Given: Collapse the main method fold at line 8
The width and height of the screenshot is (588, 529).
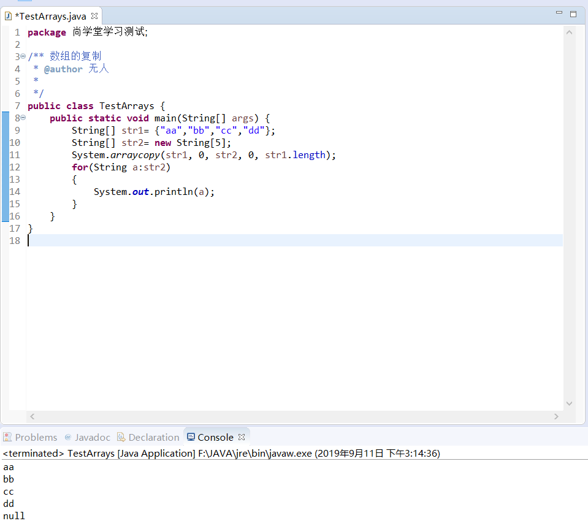Looking at the screenshot, I should tap(23, 118).
